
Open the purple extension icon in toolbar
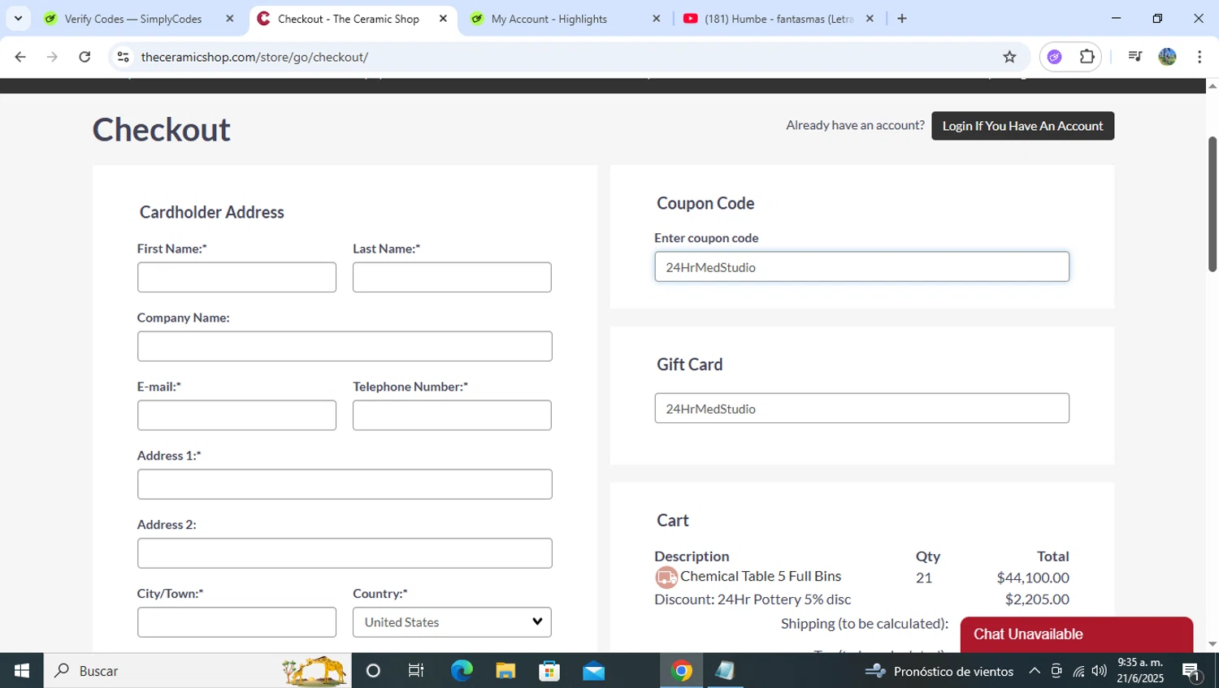[1055, 57]
